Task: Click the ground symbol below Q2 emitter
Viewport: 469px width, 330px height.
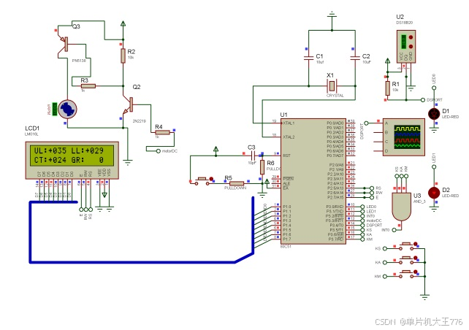Action: tap(128, 163)
